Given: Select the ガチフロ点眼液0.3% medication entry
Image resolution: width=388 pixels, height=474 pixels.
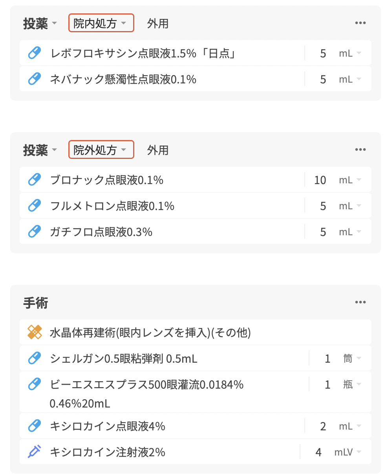Looking at the screenshot, I should tap(101, 232).
